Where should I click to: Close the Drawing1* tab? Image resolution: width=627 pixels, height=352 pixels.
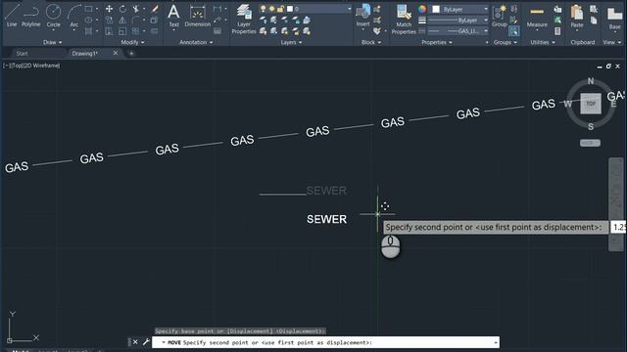click(x=116, y=53)
